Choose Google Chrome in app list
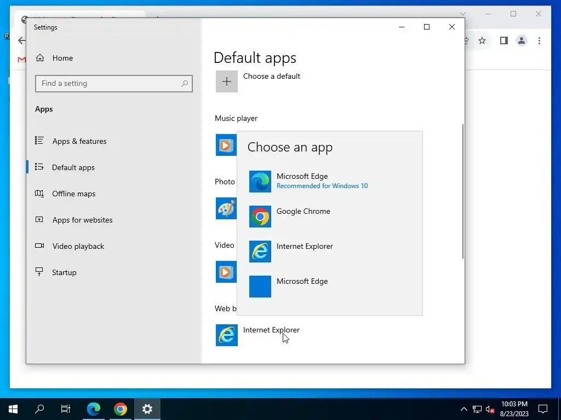561x420 pixels. [329, 217]
